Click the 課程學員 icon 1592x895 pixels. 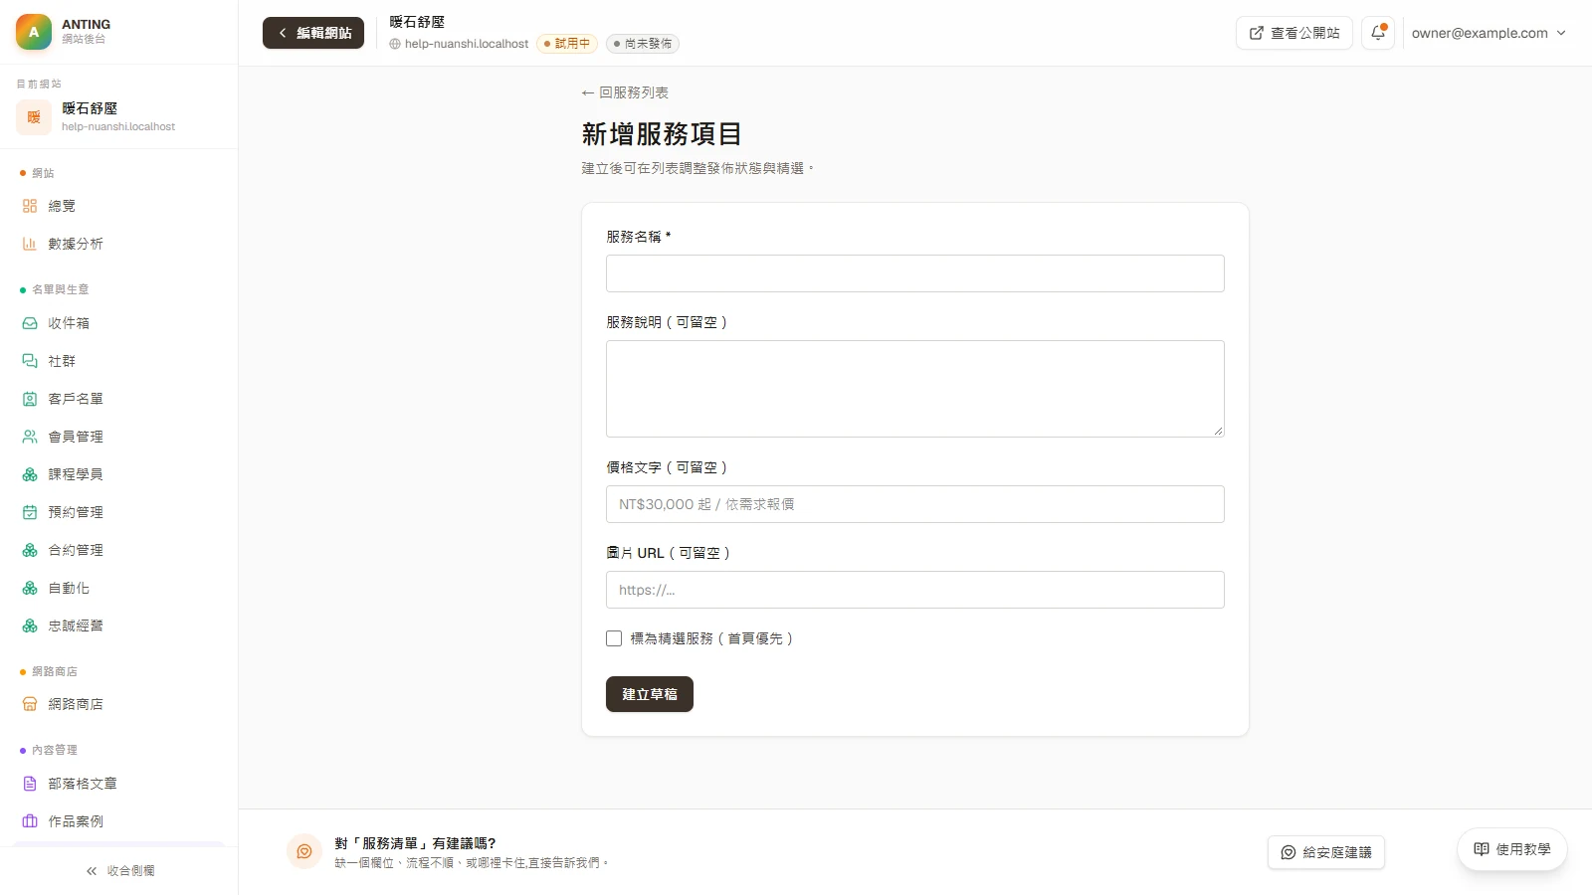pos(30,474)
